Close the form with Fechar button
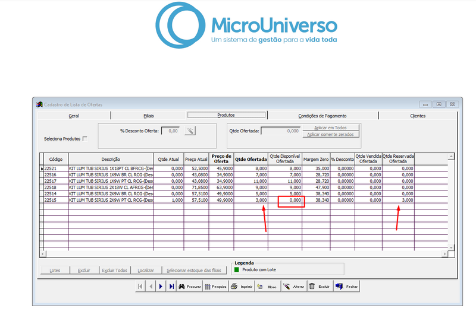This screenshot has height=321, width=476. (x=346, y=286)
